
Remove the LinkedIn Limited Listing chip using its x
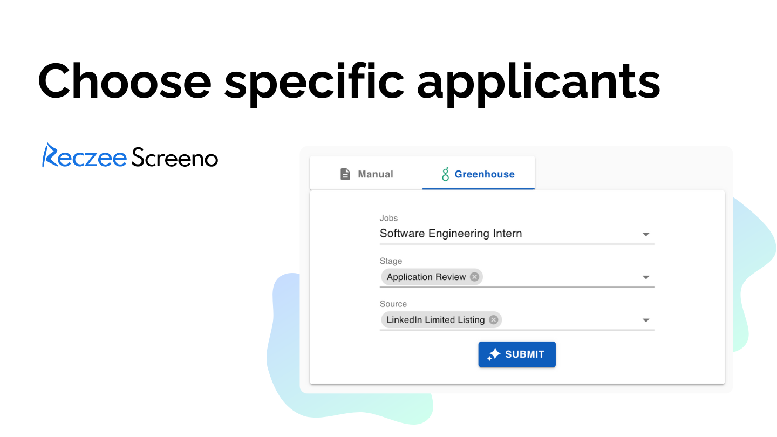click(x=493, y=320)
